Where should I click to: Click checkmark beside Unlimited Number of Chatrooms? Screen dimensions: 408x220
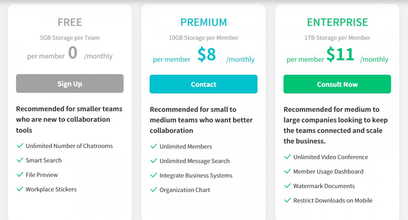(20, 146)
